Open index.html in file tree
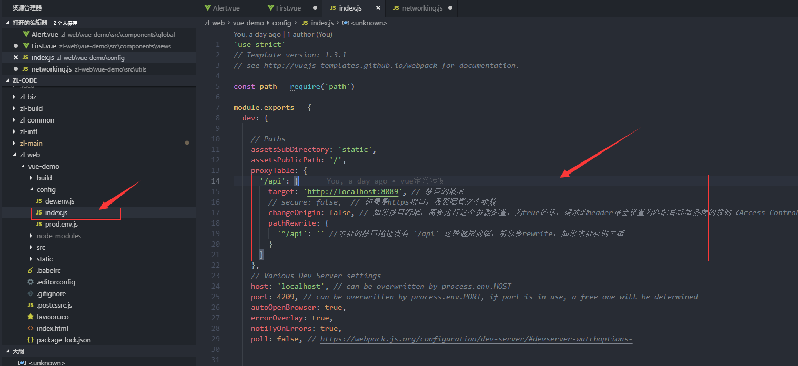798x366 pixels. click(x=53, y=328)
